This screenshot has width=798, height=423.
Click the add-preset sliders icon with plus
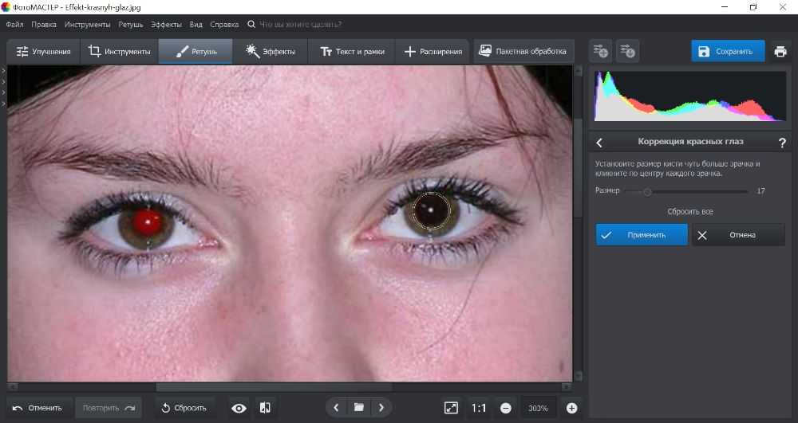click(600, 52)
